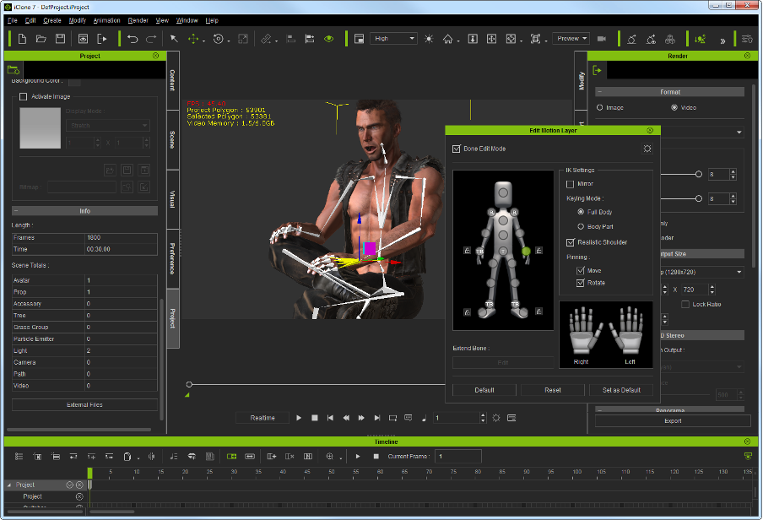Click the video camera icon in toolbar
Screen dimensions: 763x520
[602, 39]
